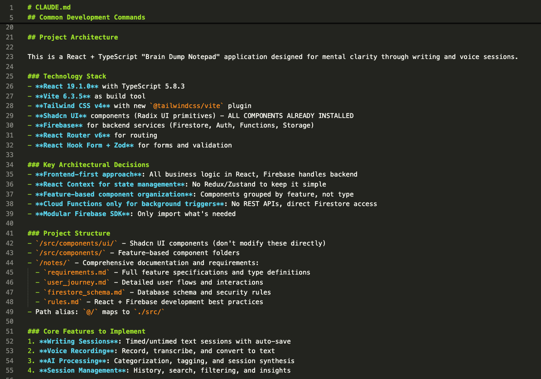Click the './src/' path alias code

coord(149,312)
